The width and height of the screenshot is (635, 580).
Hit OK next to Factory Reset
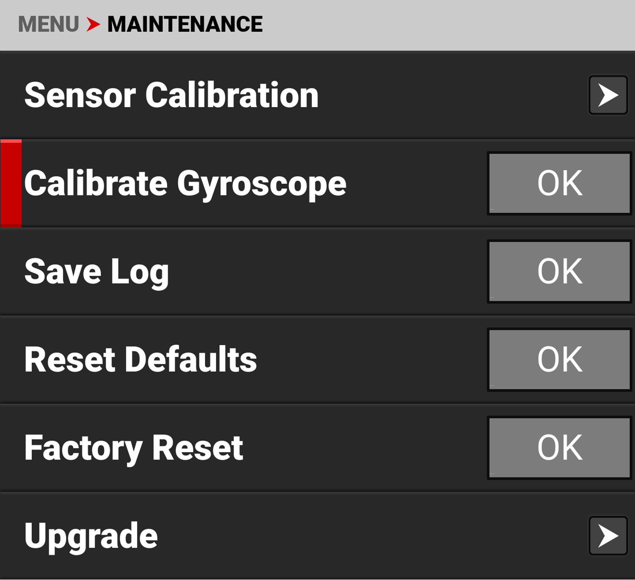pyautogui.click(x=560, y=448)
